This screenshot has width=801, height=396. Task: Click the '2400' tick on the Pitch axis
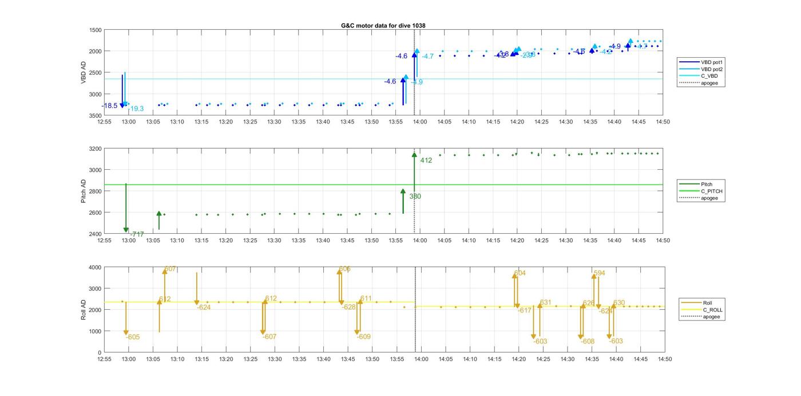click(96, 234)
